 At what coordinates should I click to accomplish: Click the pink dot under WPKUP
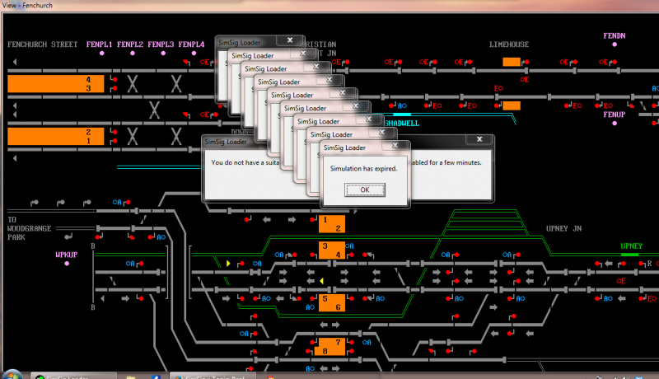pos(67,264)
